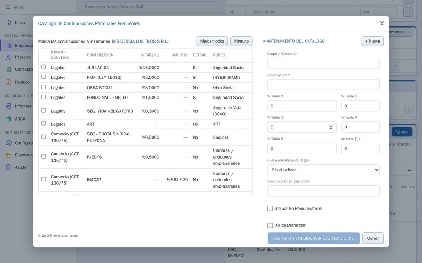This screenshot has height=263, width=422.
Task: Tick the FONDO NAC. EMPLEO checkbox
Action: tap(44, 97)
